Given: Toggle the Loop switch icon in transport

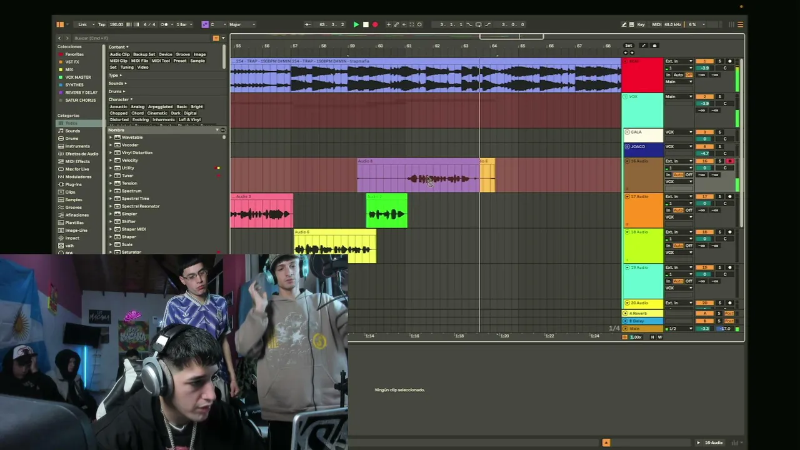Looking at the screenshot, I should (479, 24).
